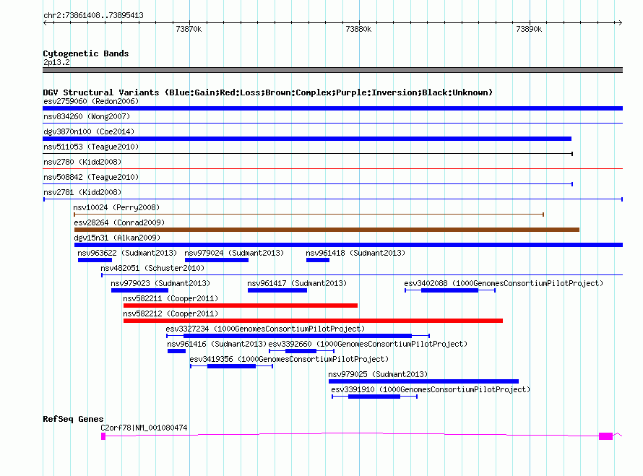Screen dimensions: 643x476
Task: Select the nsv961418 (Sudmant2013) feature block
Action: 318,260
